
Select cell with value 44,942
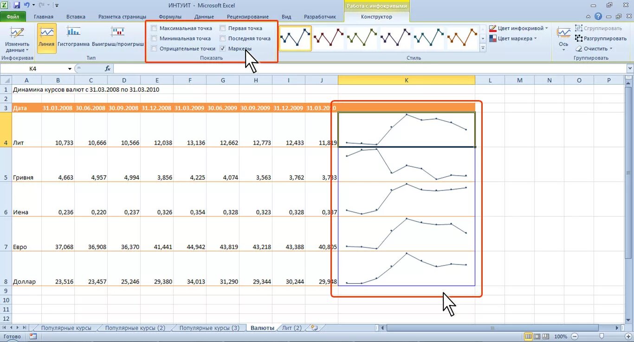(190, 234)
